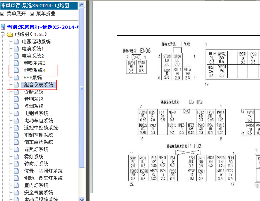Click 菜单折叠 to collapse the menu

pos(46,14)
